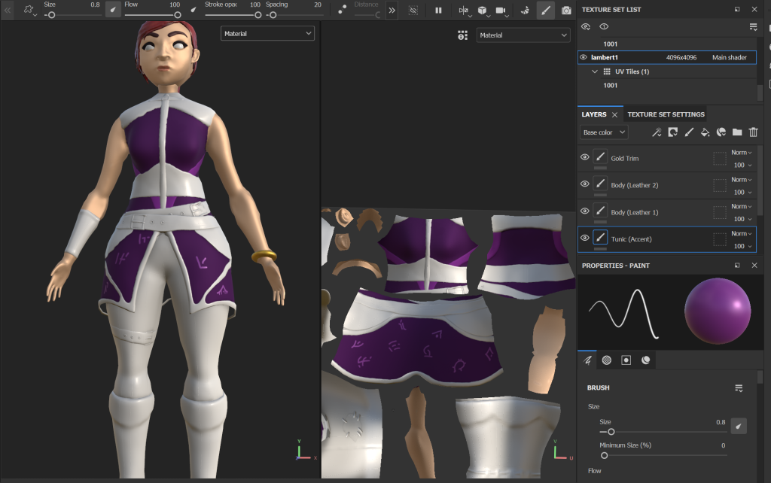Open the symmetry settings icon in toolbar

point(463,11)
